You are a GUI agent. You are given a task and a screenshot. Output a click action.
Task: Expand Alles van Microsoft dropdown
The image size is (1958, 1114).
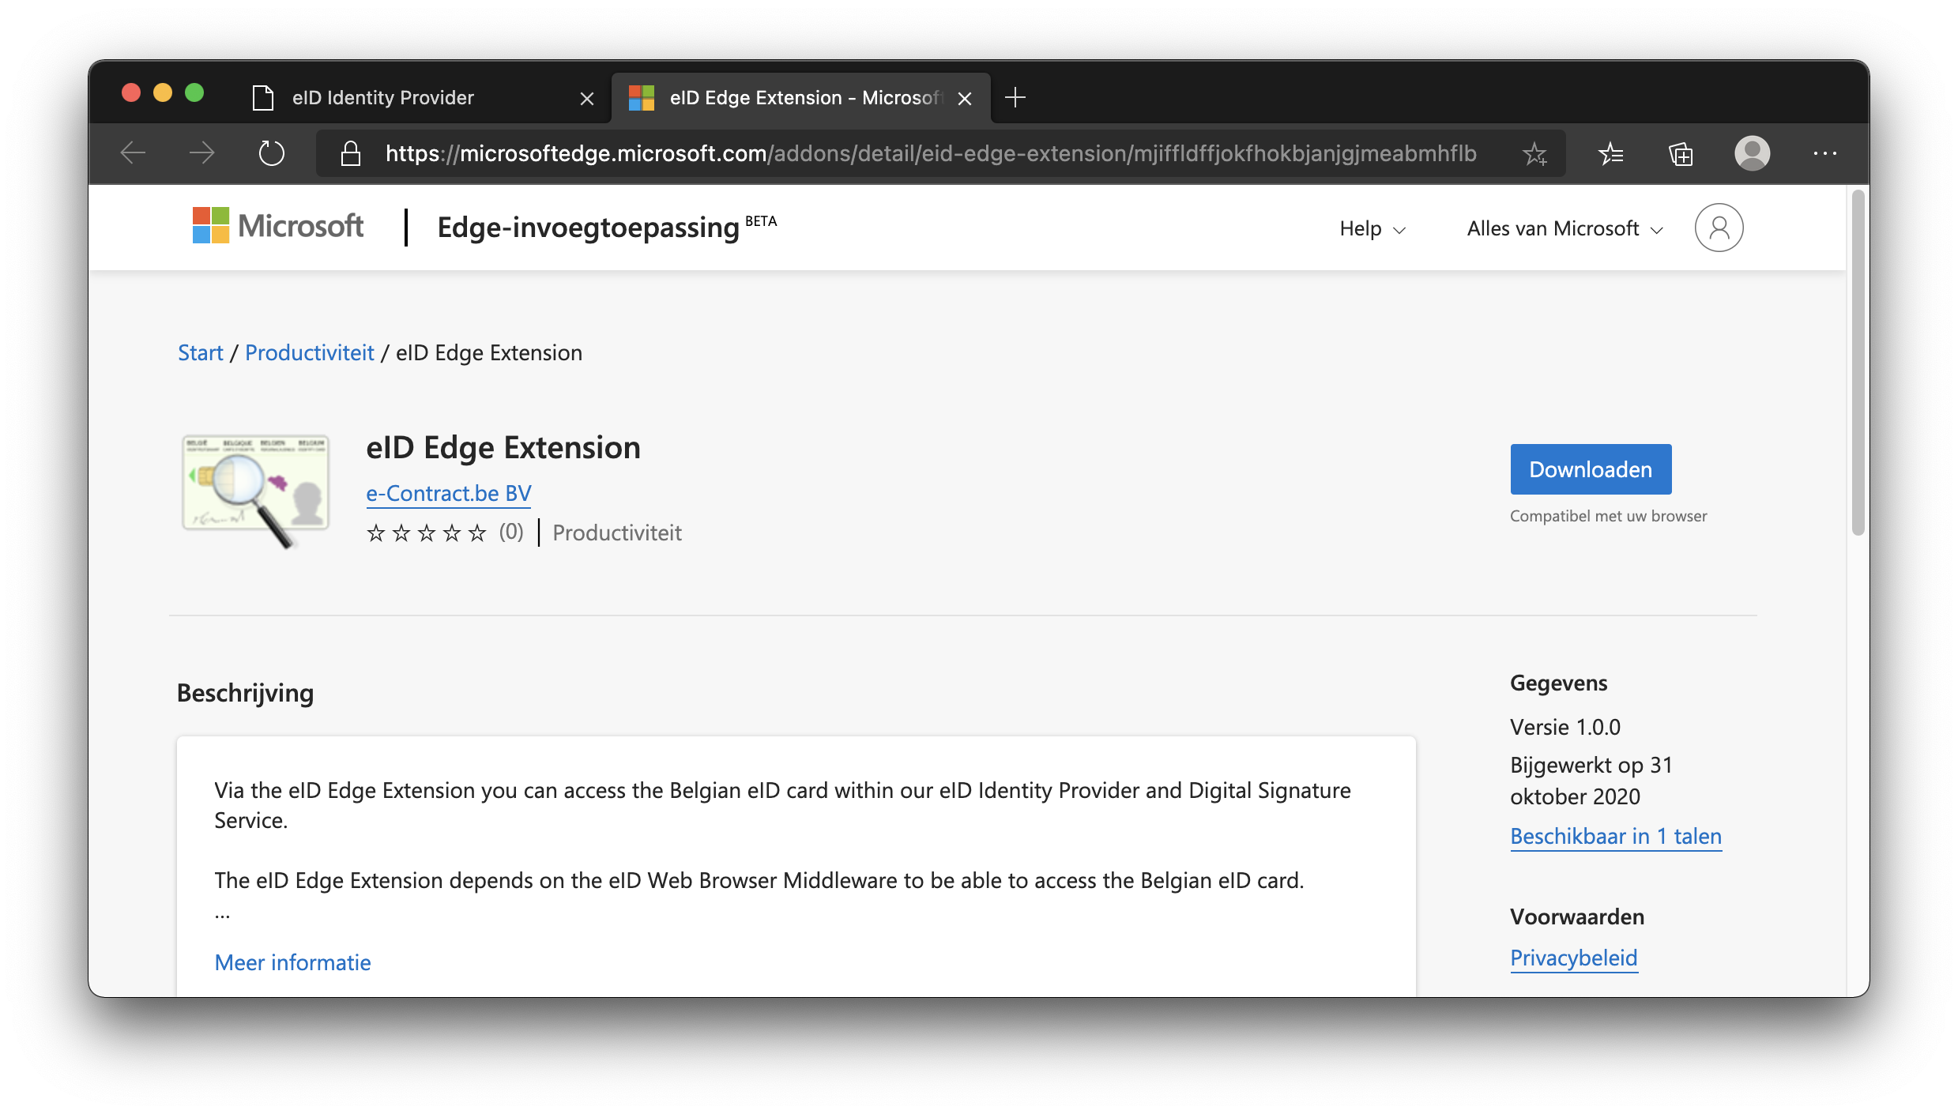click(x=1565, y=228)
